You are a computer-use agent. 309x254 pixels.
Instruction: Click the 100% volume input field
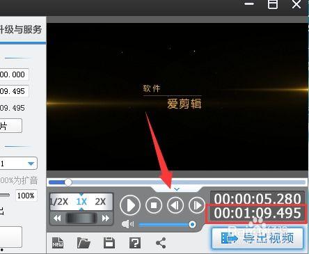[26, 196]
